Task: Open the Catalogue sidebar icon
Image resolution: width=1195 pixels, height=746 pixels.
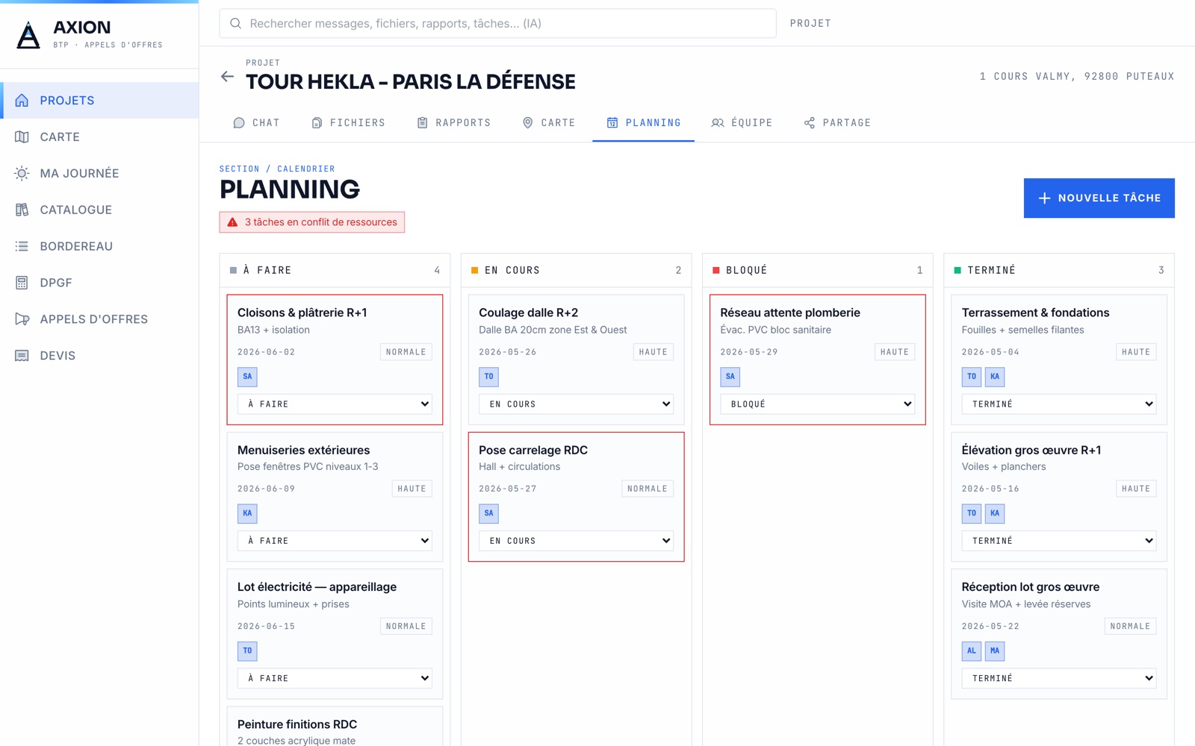Action: (22, 210)
